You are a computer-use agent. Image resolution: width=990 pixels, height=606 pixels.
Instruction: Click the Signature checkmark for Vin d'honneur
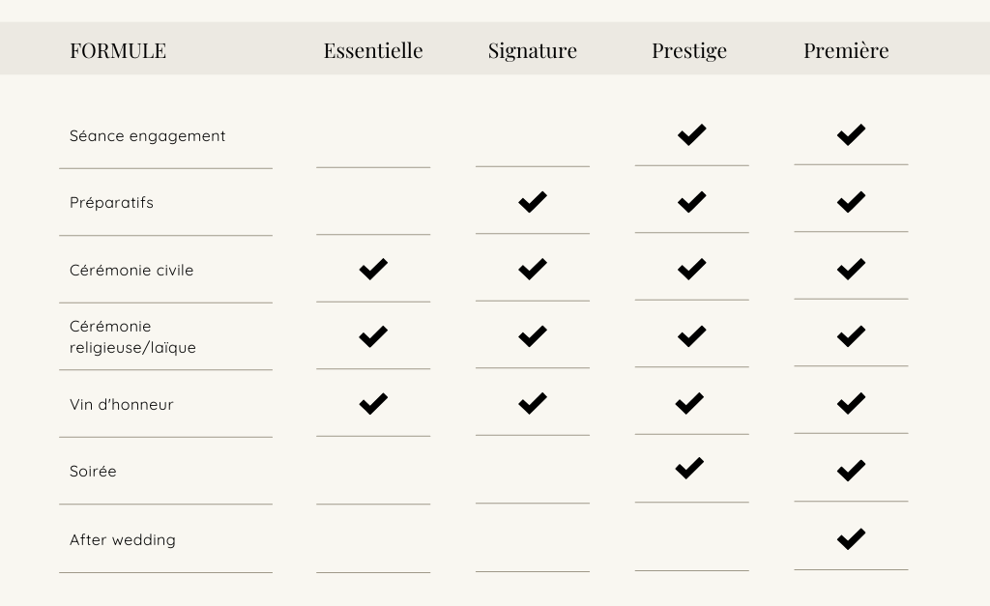[x=533, y=403]
